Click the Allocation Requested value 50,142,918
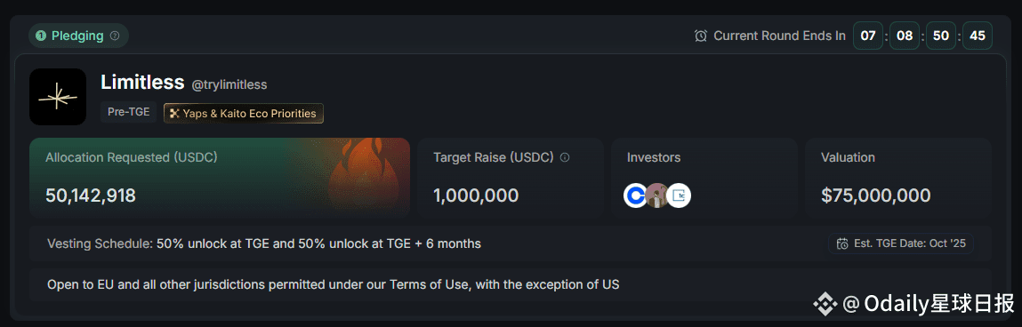This screenshot has height=327, width=1022. pyautogui.click(x=91, y=195)
